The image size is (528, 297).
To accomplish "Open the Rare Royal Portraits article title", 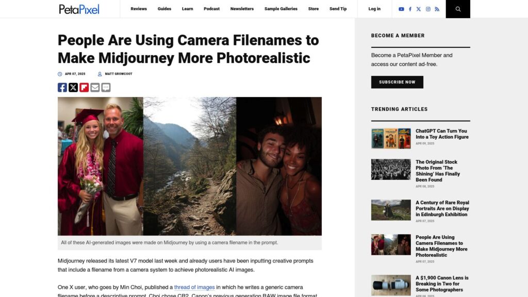I will click(x=442, y=208).
